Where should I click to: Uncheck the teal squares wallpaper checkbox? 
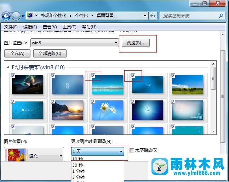click(x=13, y=101)
